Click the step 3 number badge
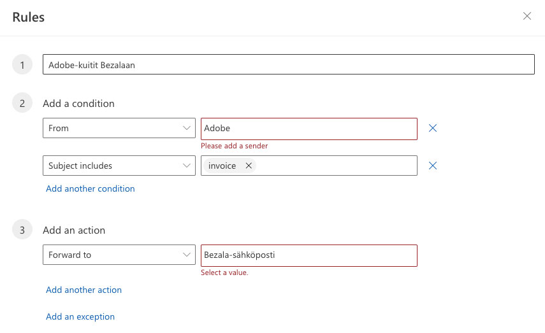Screen dimensions: 545x333 (x=22, y=230)
